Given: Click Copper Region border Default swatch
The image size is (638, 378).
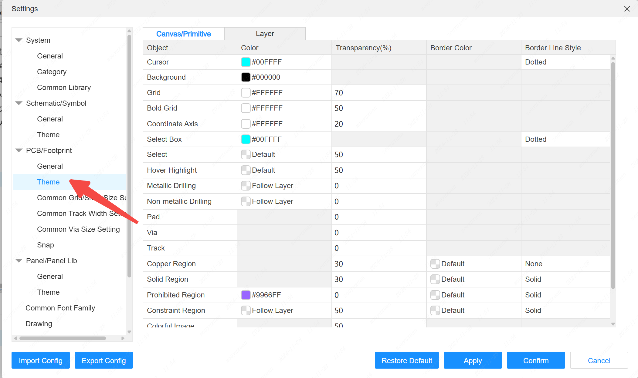Looking at the screenshot, I should (435, 264).
